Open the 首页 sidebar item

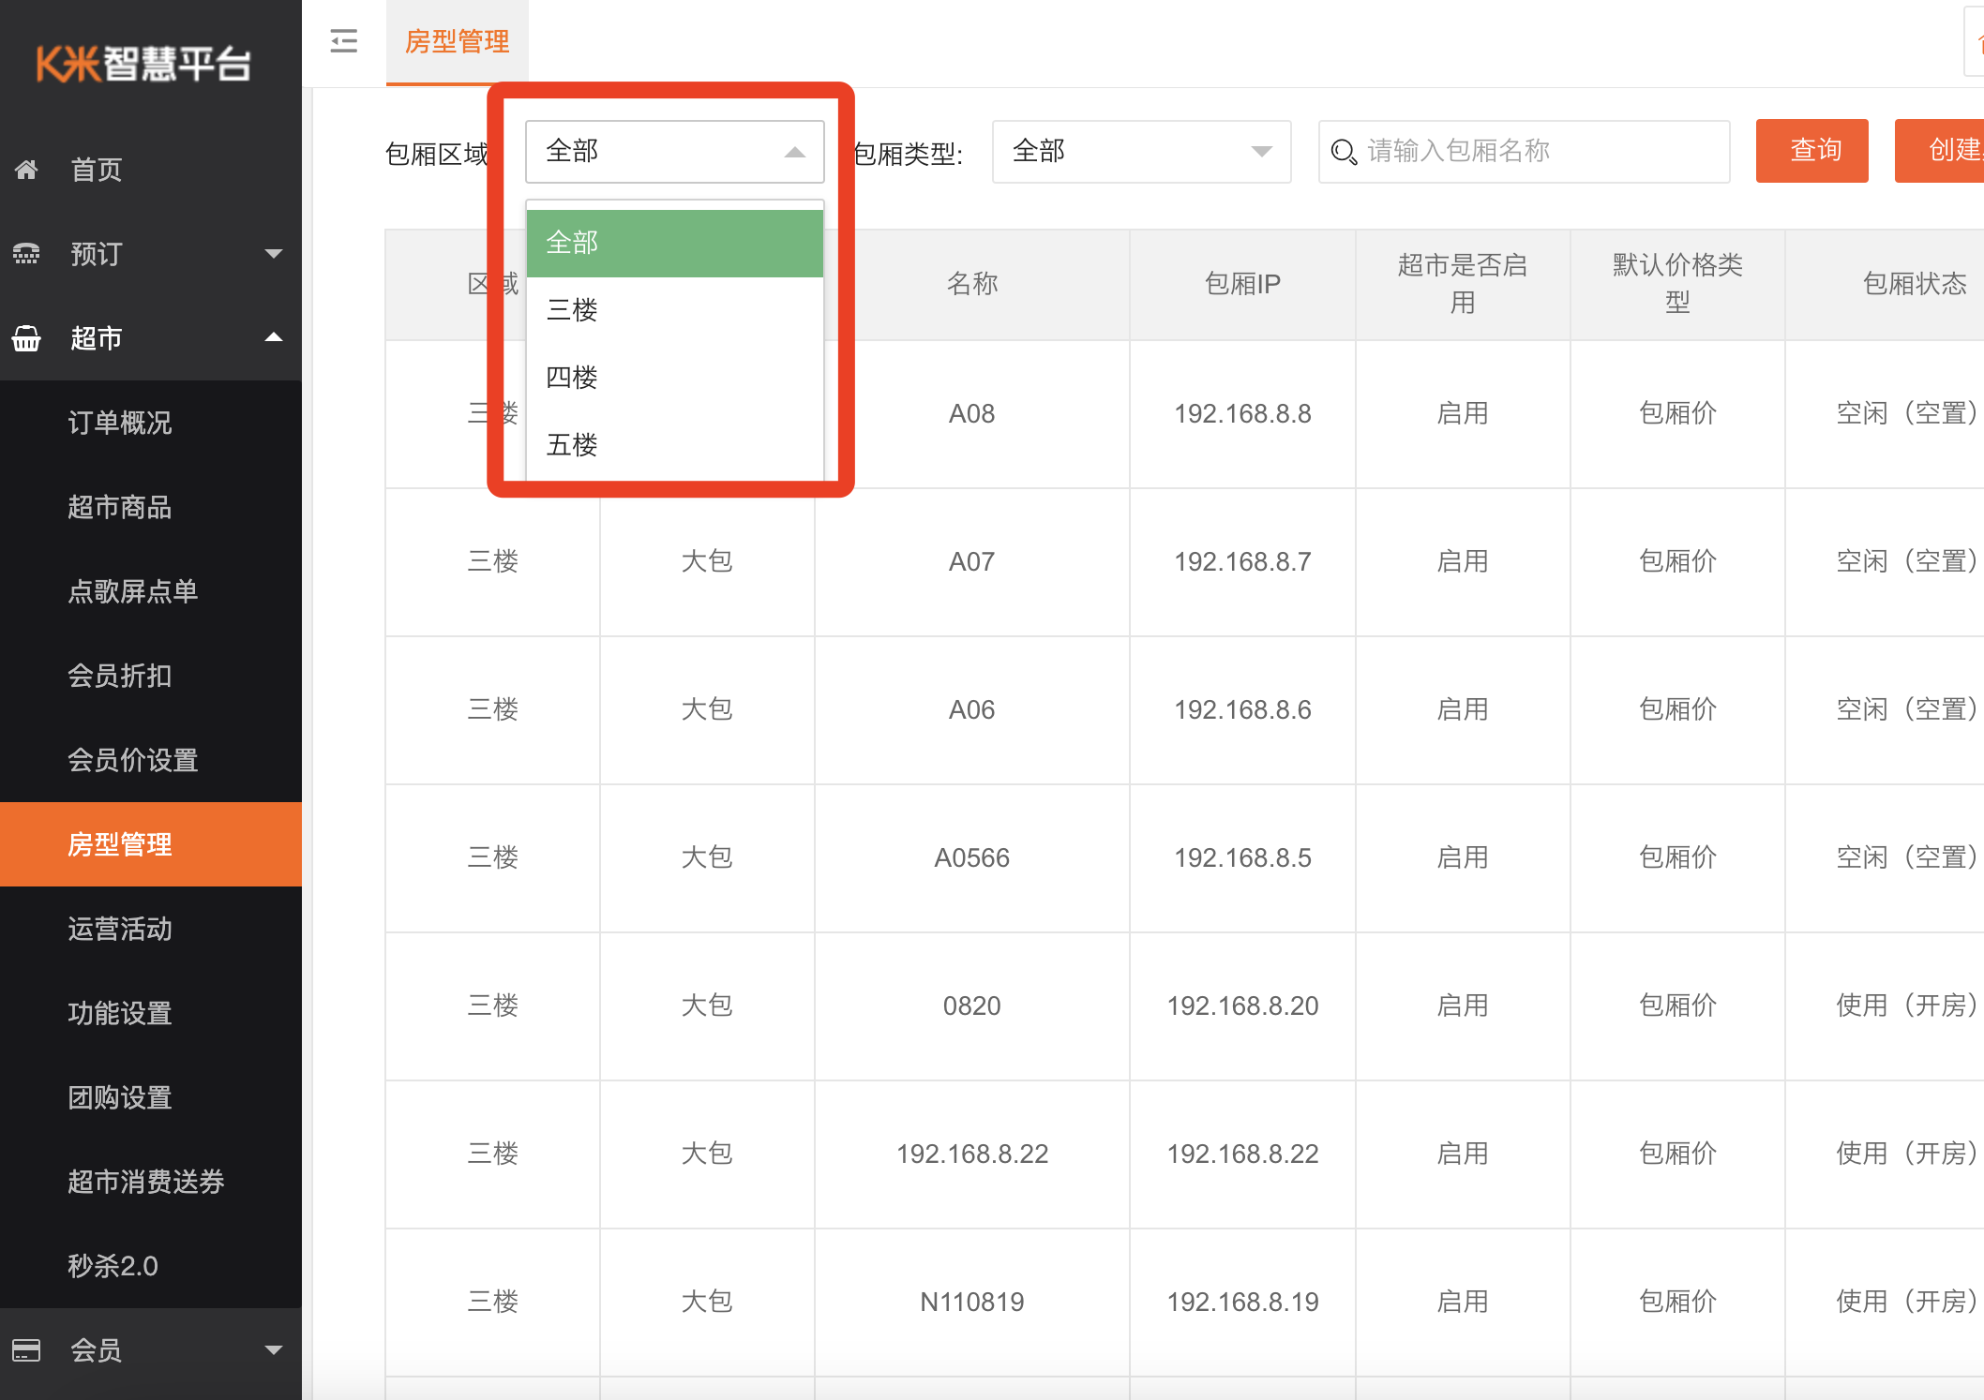pyautogui.click(x=151, y=170)
